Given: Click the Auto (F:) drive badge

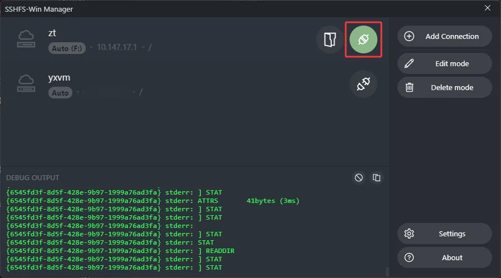Looking at the screenshot, I should pyautogui.click(x=67, y=48).
